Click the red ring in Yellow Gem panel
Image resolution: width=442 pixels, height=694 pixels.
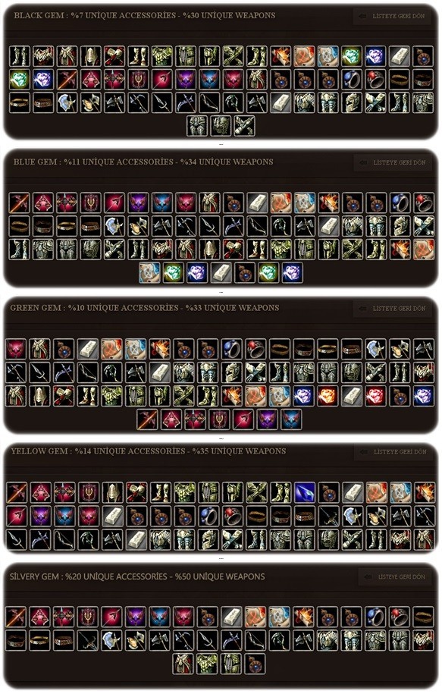pos(232,517)
